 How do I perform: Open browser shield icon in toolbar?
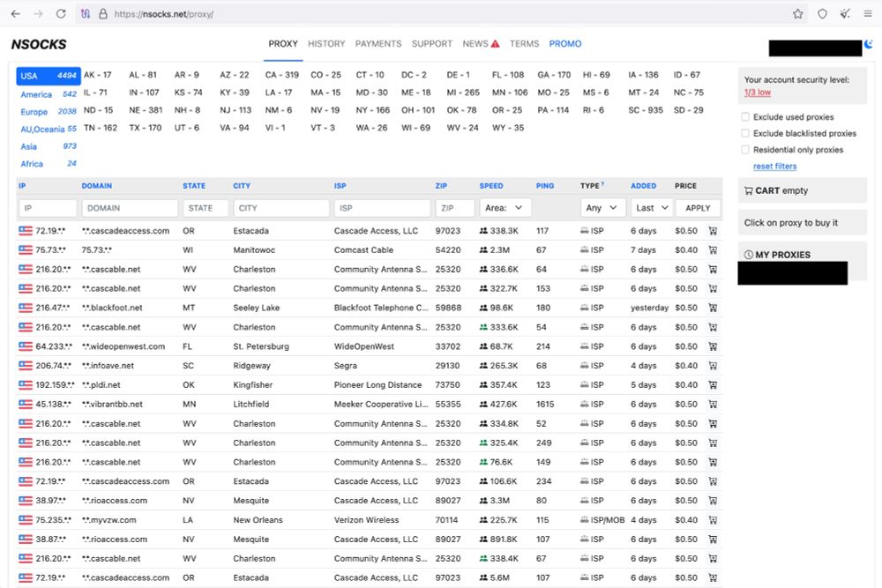tap(822, 14)
